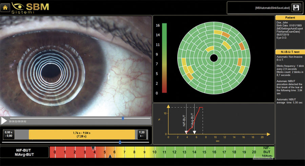Adjust the blue handle under the time range bar

tap(120, 142)
